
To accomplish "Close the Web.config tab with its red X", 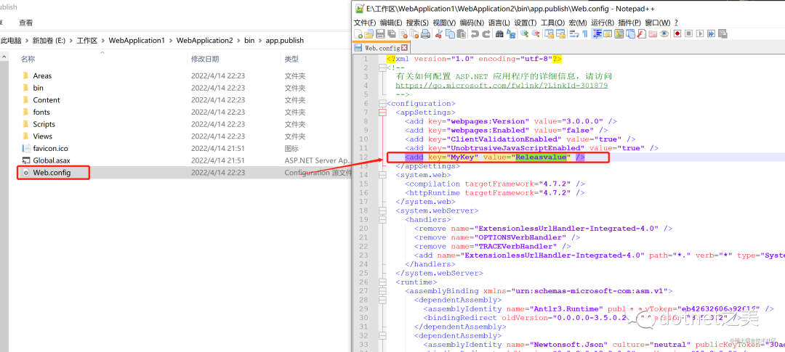I will pyautogui.click(x=403, y=48).
